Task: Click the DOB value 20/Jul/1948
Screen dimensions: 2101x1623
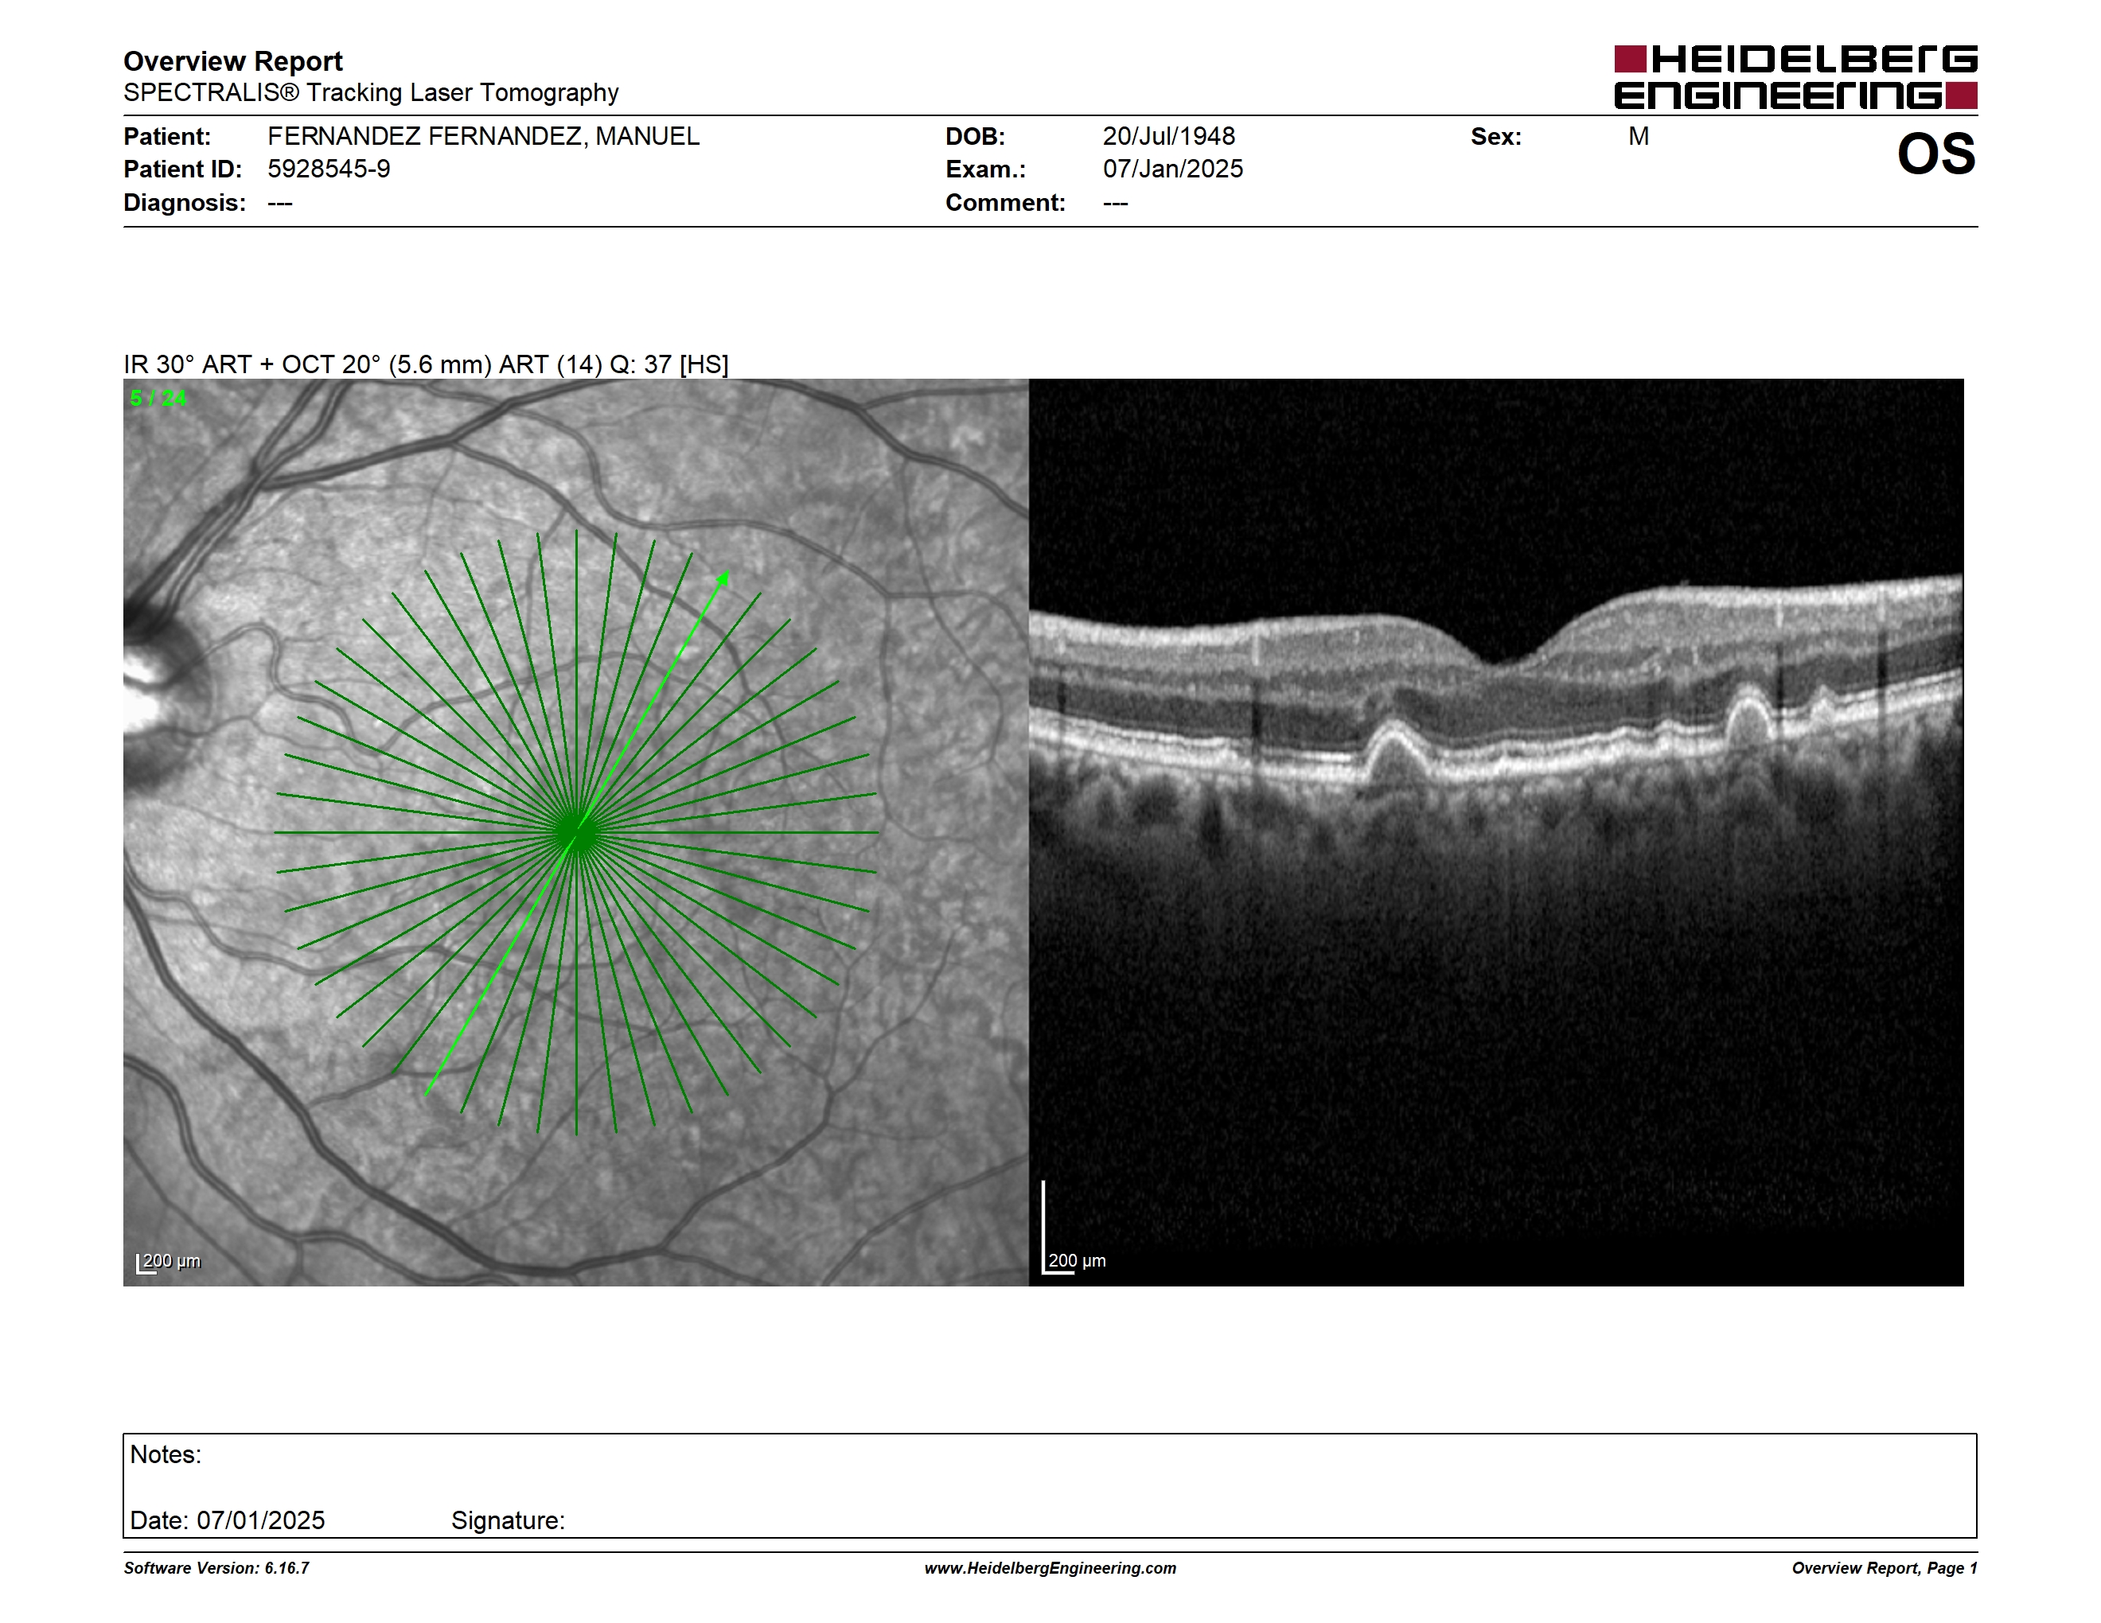Action: 1169,137
